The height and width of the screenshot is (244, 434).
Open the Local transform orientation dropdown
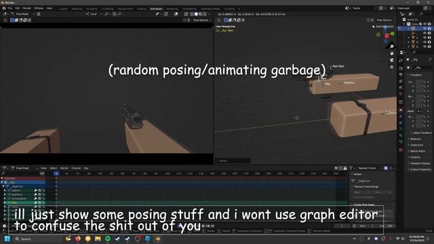coord(93,14)
